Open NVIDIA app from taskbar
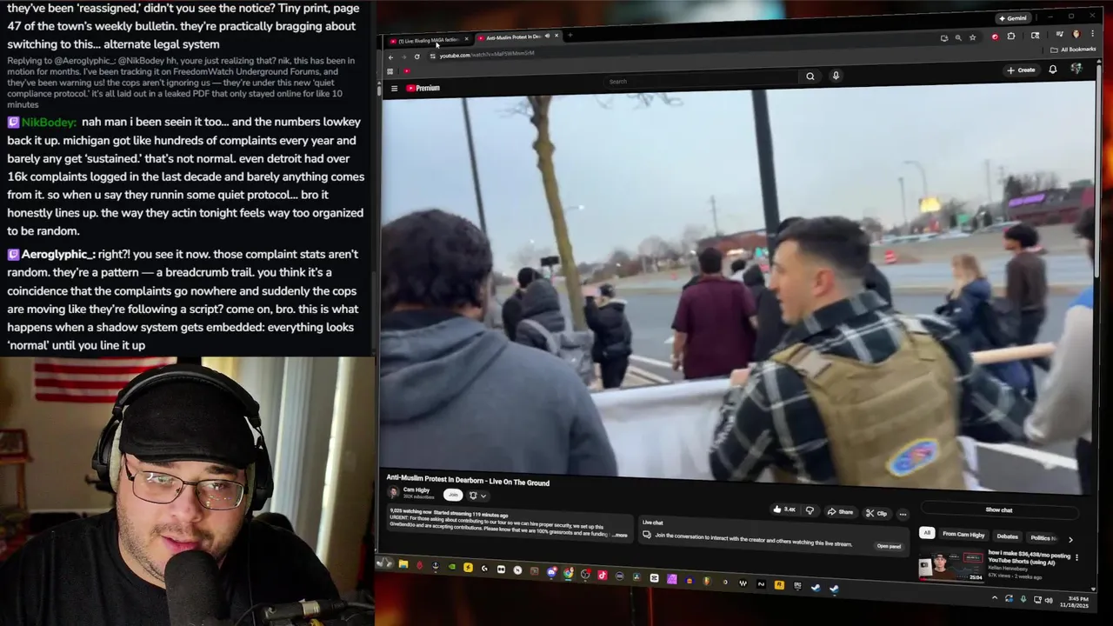The width and height of the screenshot is (1113, 626). tap(451, 567)
